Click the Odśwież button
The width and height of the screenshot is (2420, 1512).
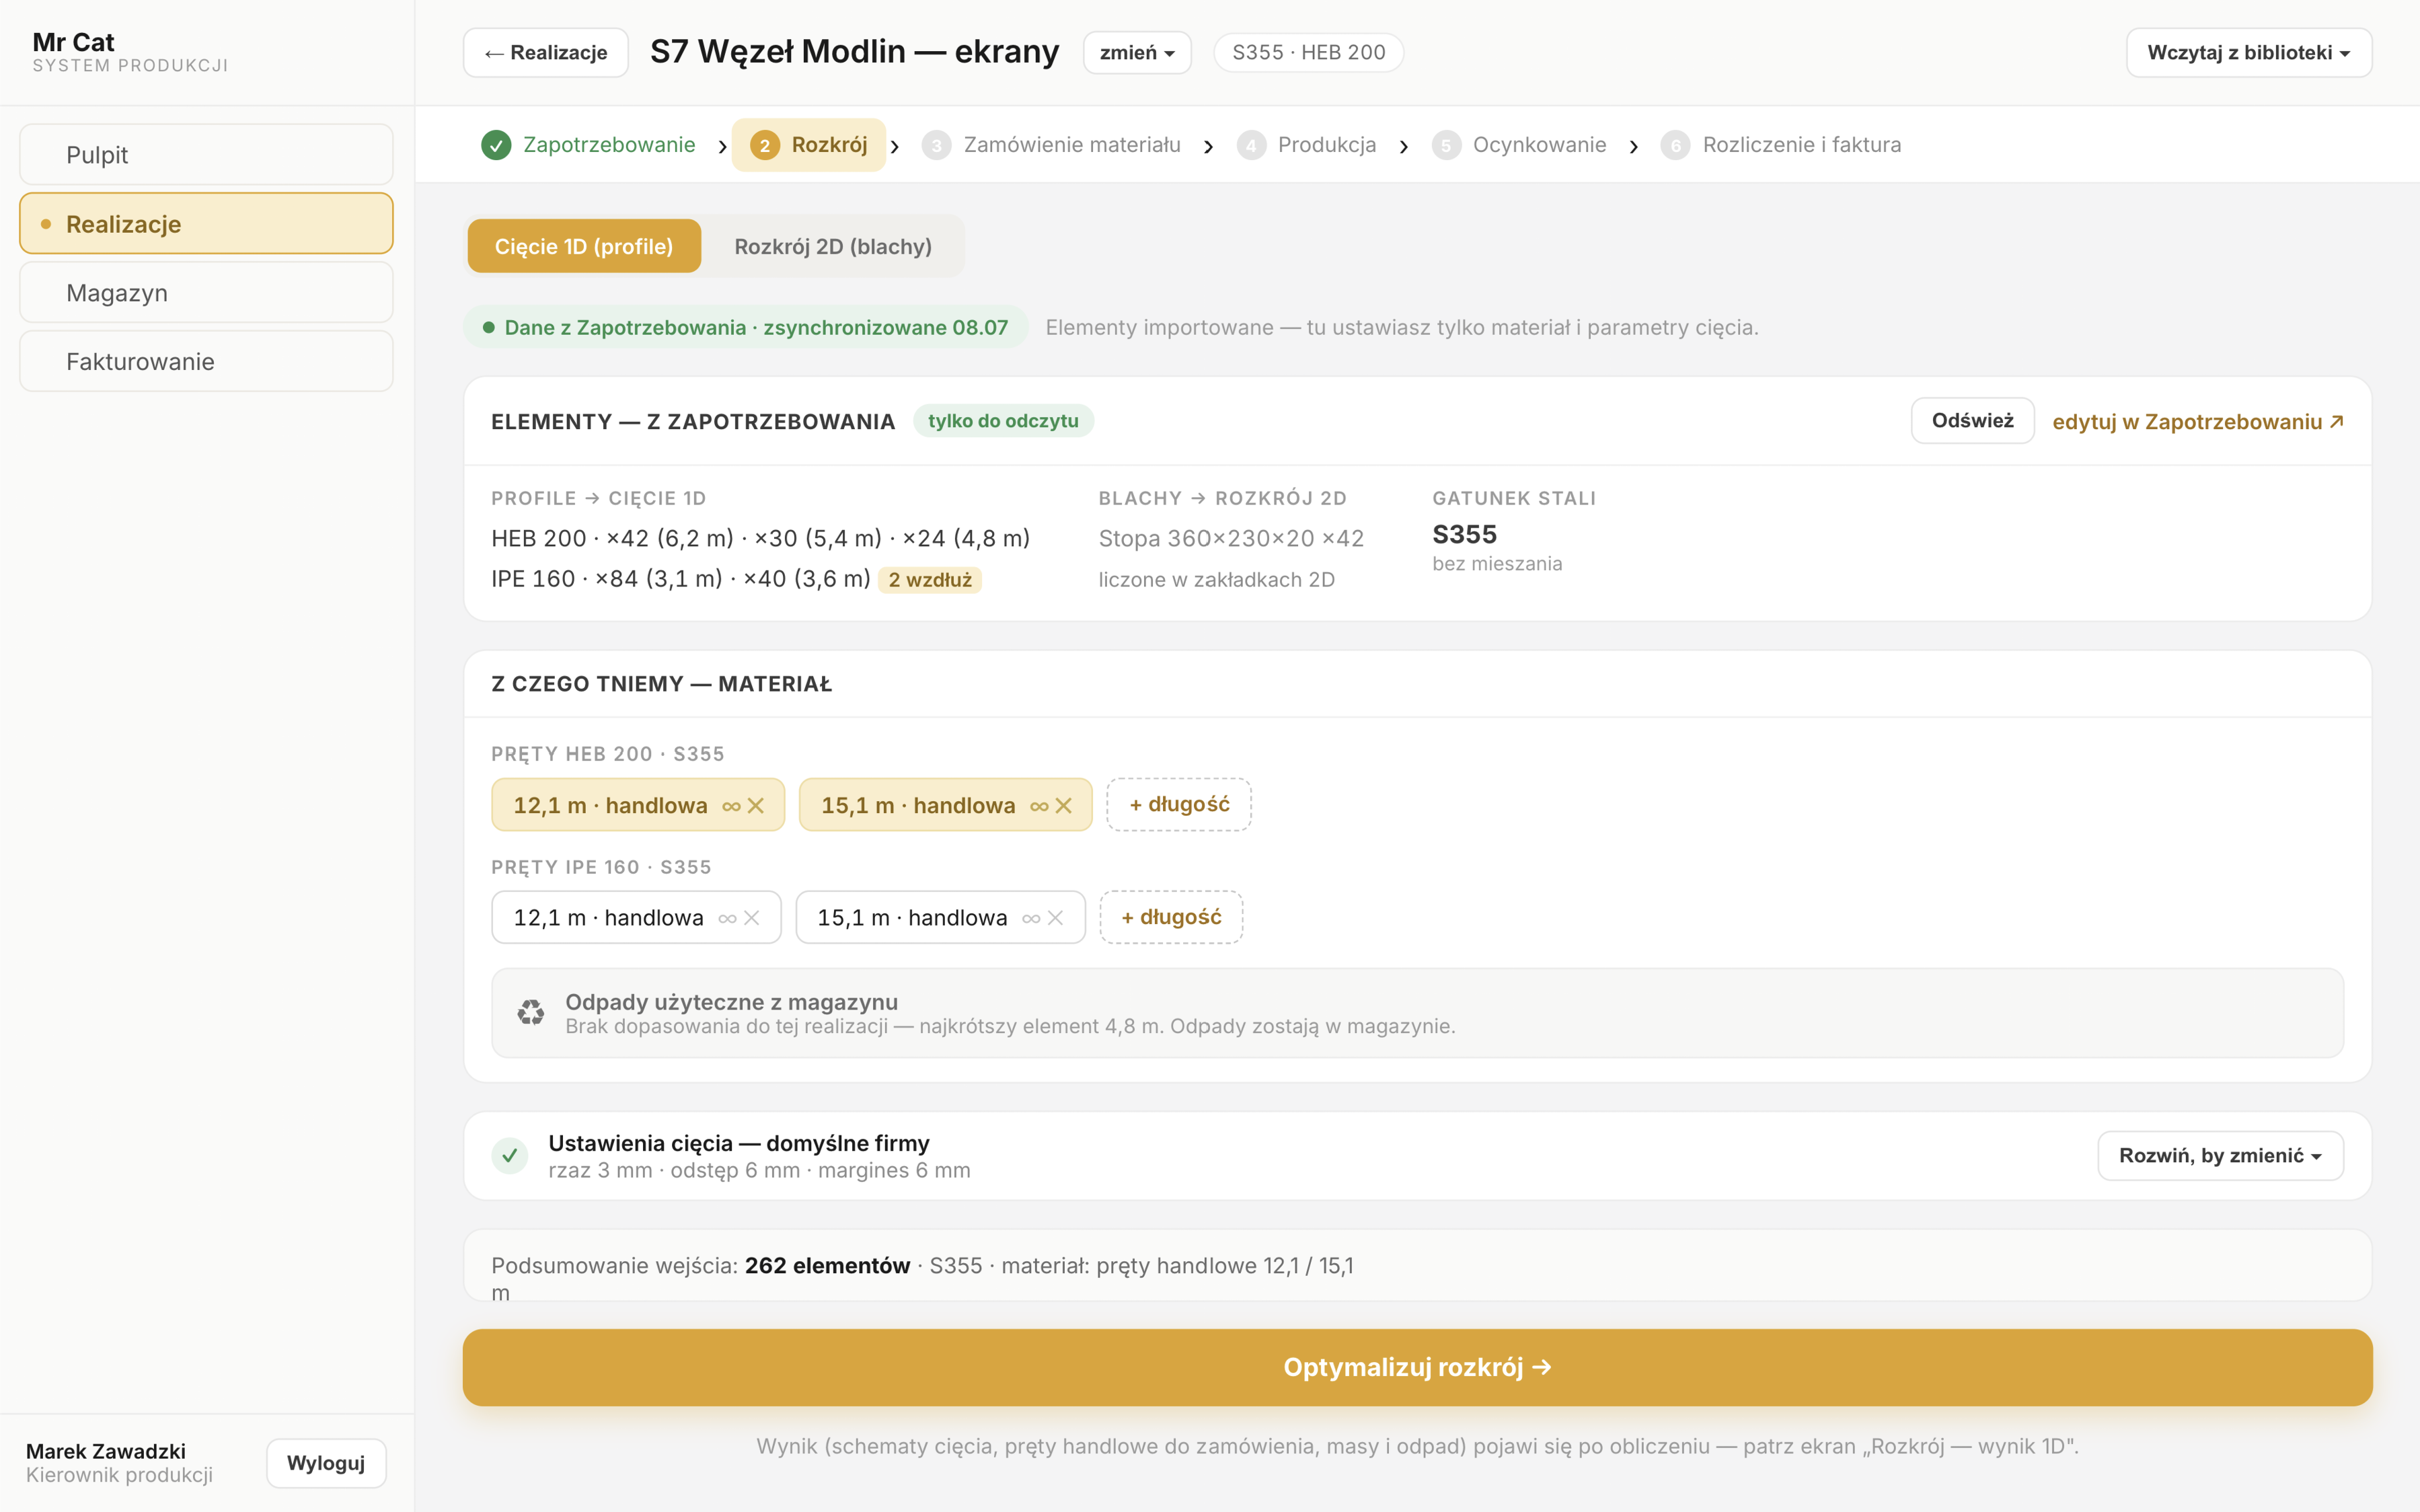[1972, 421]
